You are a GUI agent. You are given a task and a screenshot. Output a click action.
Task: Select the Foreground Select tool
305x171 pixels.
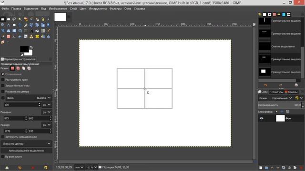point(37,19)
